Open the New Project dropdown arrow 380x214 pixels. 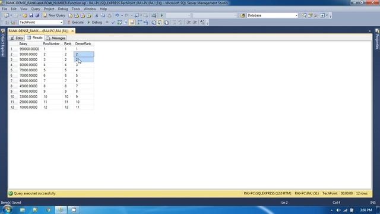click(11, 15)
